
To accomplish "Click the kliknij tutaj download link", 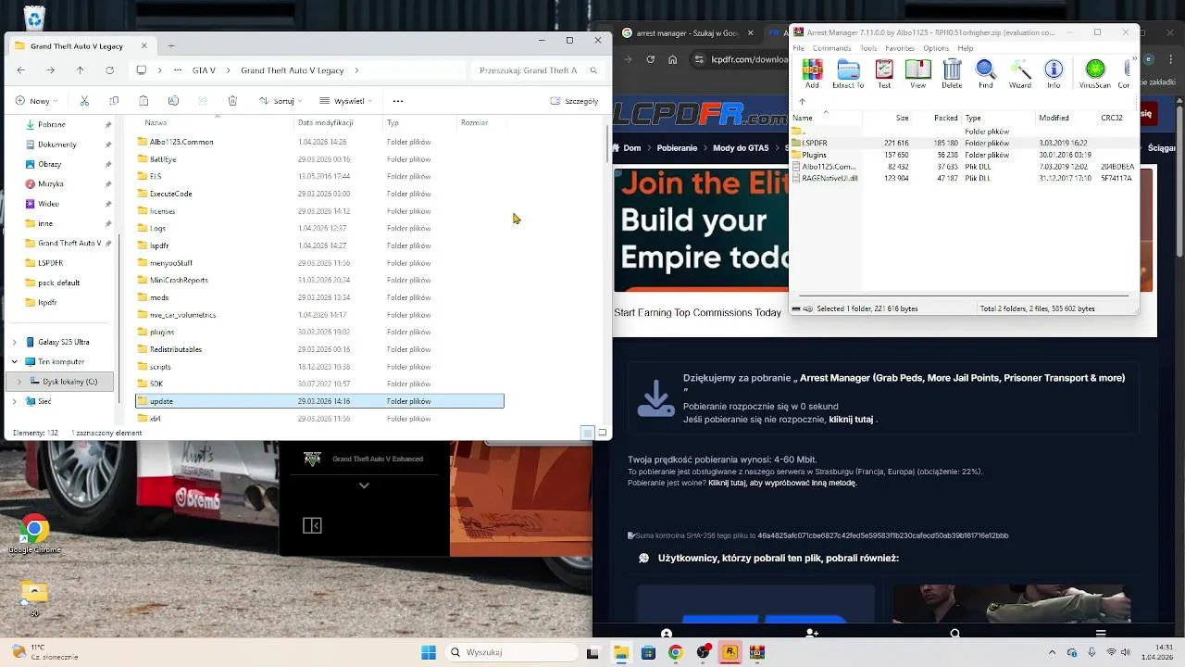I will pyautogui.click(x=851, y=419).
